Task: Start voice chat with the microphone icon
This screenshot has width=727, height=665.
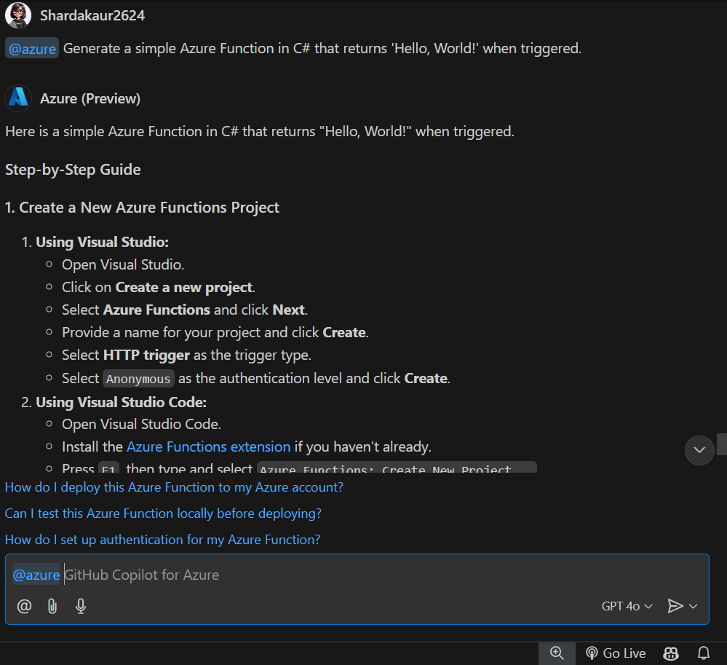Action: pyautogui.click(x=81, y=606)
